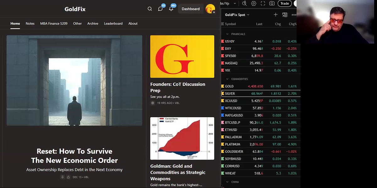Viewport: 377px width, 188px height.
Task: Open the Dashboard link
Action: coord(190,9)
